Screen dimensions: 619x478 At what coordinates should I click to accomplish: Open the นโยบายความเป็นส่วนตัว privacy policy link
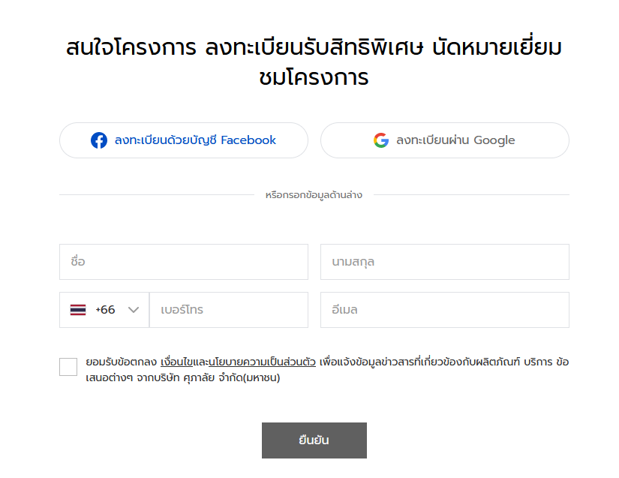262,362
